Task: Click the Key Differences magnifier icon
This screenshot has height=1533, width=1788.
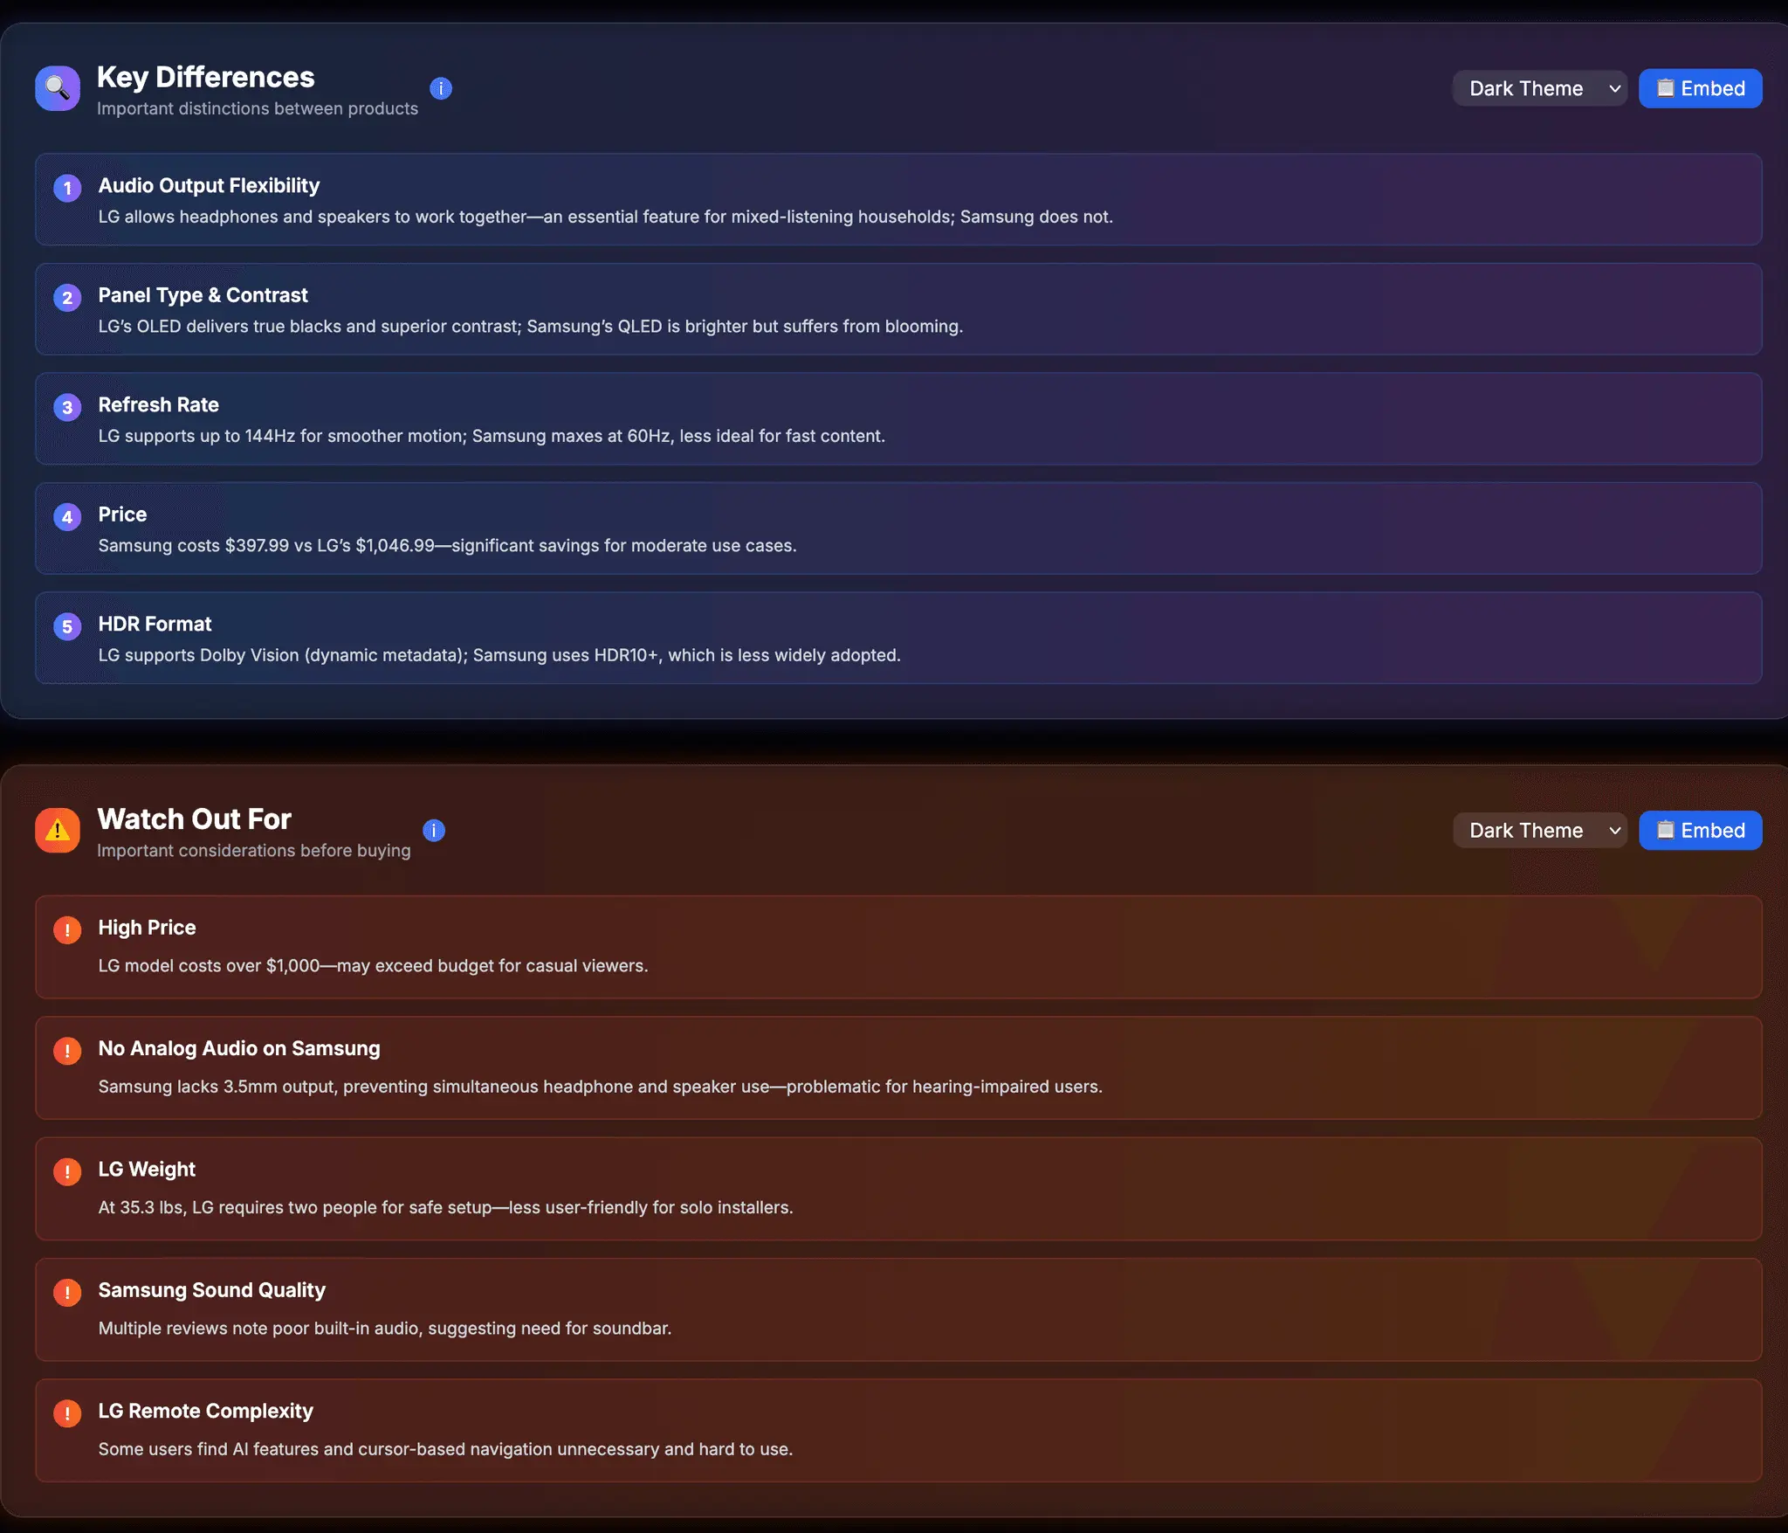Action: click(58, 88)
